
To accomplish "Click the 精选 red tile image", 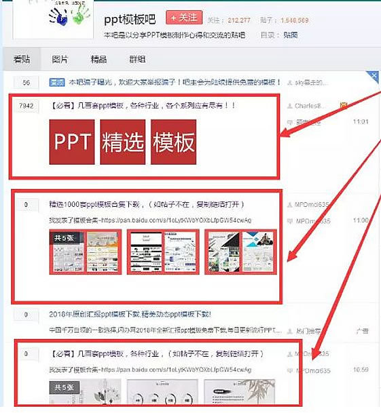I will coord(123,142).
